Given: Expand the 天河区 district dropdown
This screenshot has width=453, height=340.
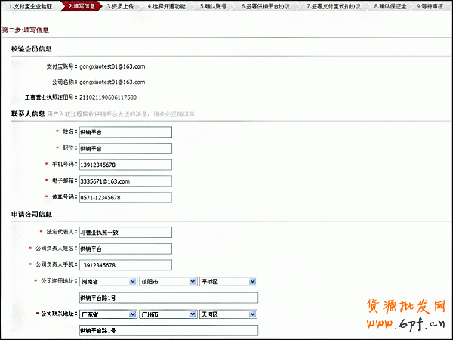Looking at the screenshot, I should [229, 314].
